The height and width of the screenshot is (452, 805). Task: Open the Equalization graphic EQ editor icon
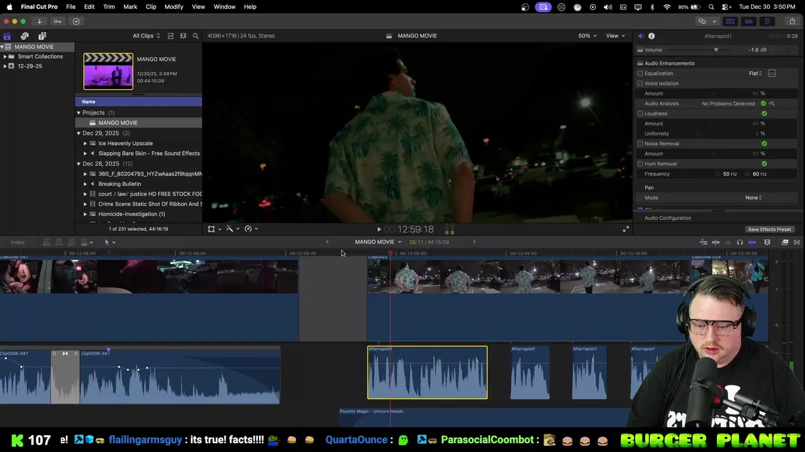coord(772,73)
